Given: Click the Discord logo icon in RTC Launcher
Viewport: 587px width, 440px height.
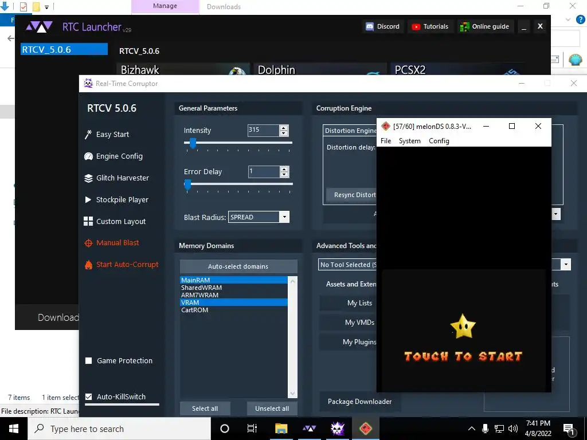Looking at the screenshot, I should [370, 26].
